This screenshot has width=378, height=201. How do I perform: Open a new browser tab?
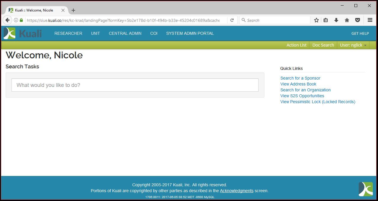(73, 10)
